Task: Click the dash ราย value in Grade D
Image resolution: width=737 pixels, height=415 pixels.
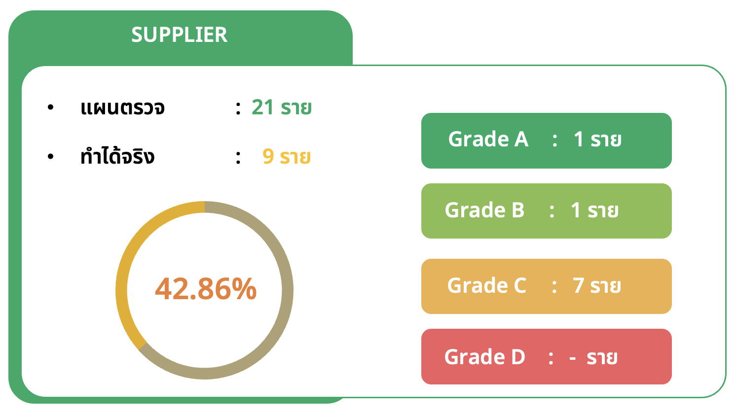Action: [593, 357]
